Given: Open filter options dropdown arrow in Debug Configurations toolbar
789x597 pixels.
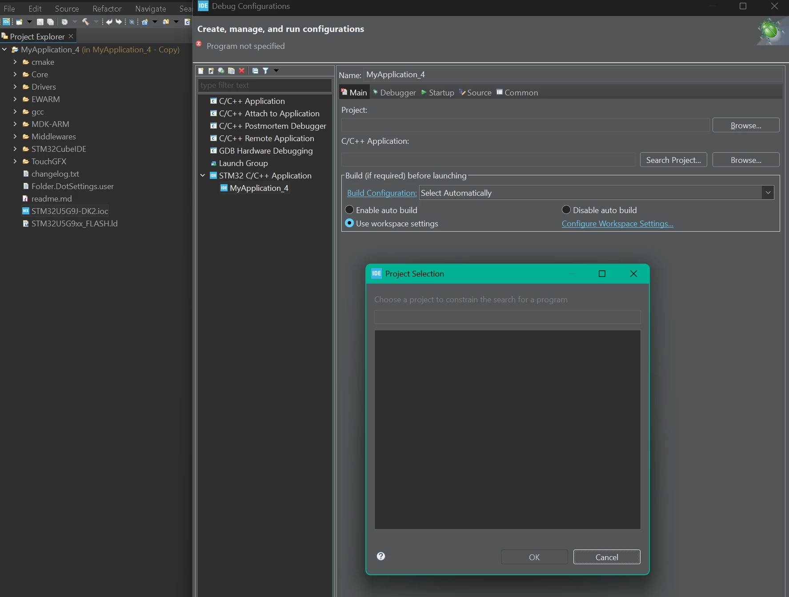Looking at the screenshot, I should click(x=276, y=71).
